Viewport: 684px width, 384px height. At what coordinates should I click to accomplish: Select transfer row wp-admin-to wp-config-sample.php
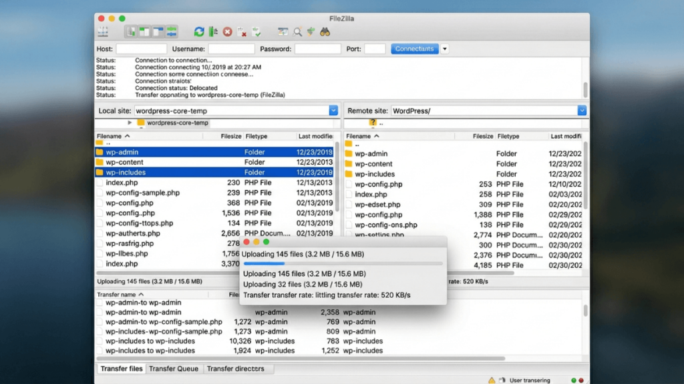[164, 322]
